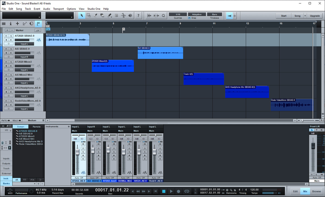Adjust AT202..AE-9 channel volume fader
Image resolution: width=325 pixels, height=197 pixels.
click(78, 152)
